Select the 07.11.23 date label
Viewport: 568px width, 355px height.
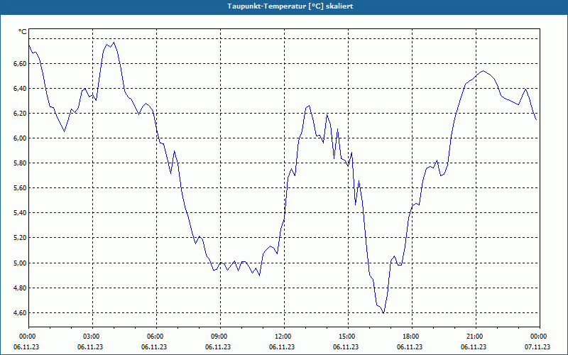pos(537,347)
